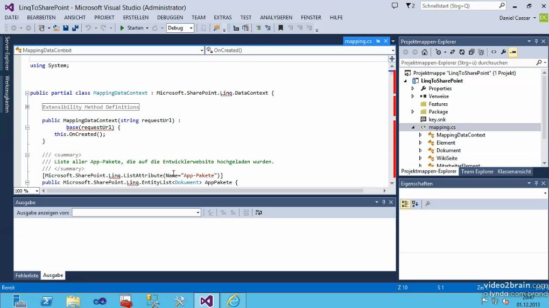549x308 pixels.
Task: Click Sync with Active Document icon
Action: tap(452, 52)
